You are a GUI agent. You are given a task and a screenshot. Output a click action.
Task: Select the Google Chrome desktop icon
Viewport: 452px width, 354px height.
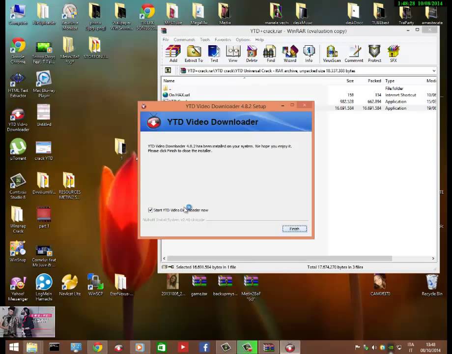tap(18, 51)
